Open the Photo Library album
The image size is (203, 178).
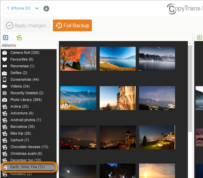point(26,100)
